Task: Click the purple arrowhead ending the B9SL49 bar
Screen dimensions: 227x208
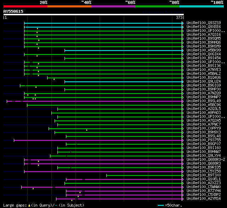Action: point(183,102)
